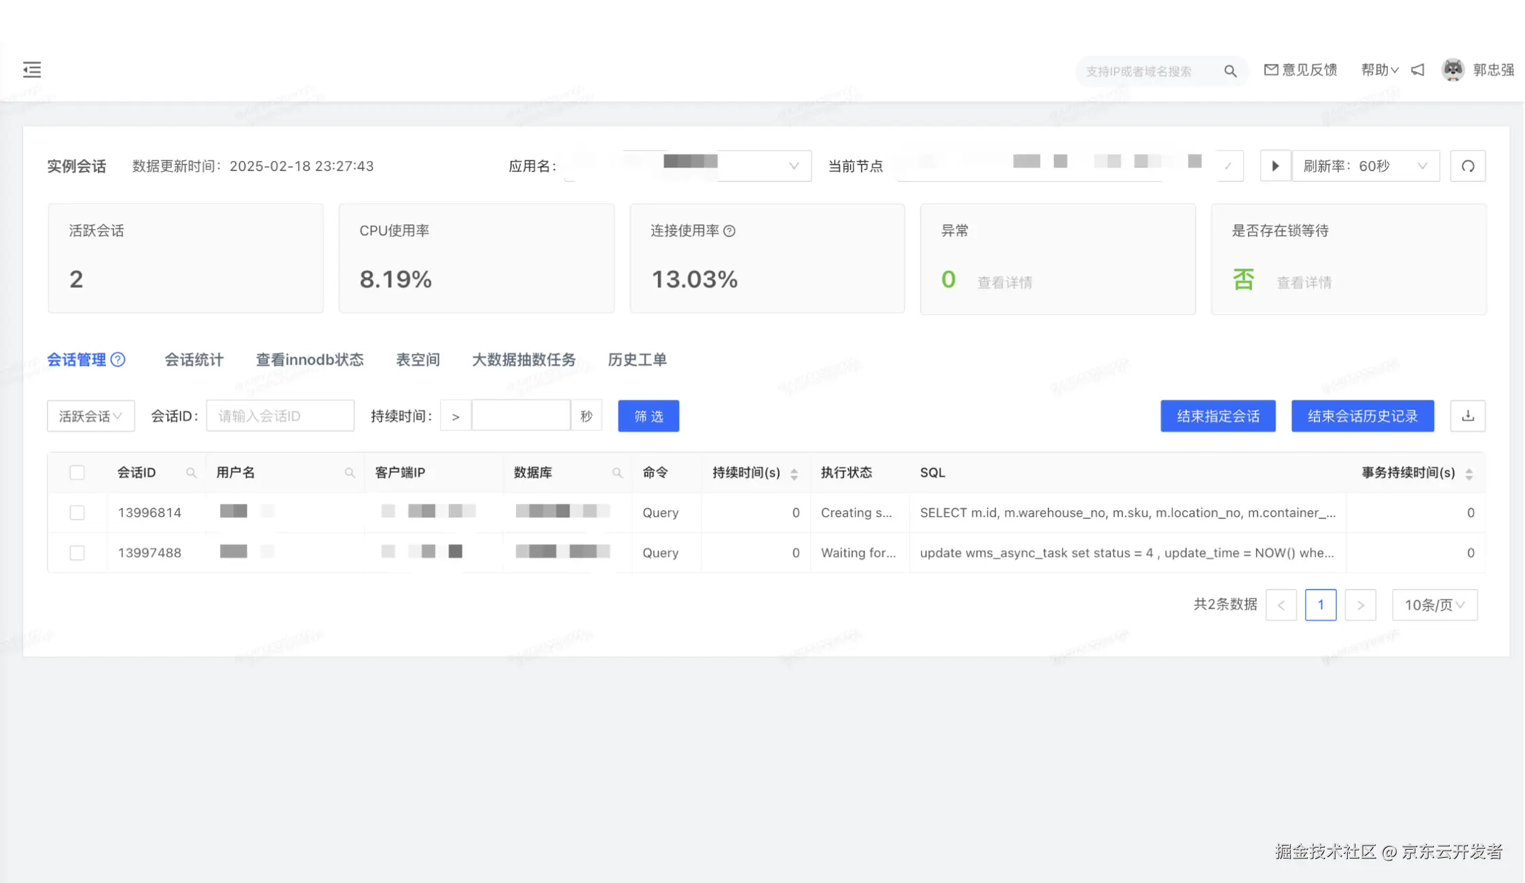Image resolution: width=1525 pixels, height=883 pixels.
Task: Click search icon in 用户名 column header
Action: click(350, 473)
